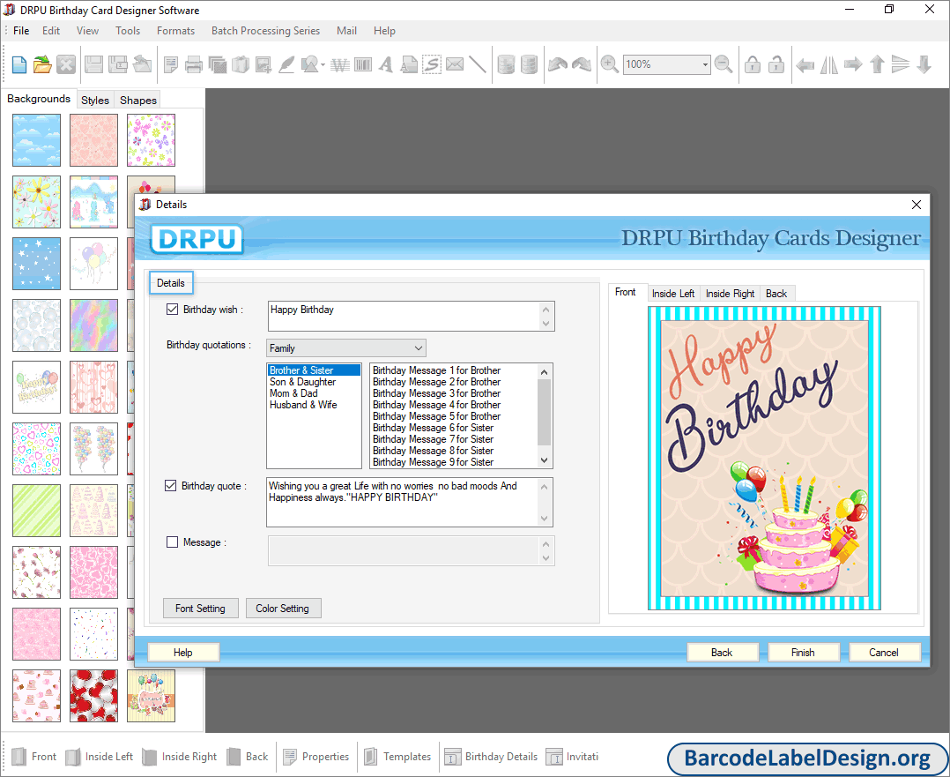Click inside the Birthday quote text field
This screenshot has height=777, width=950.
(403, 502)
